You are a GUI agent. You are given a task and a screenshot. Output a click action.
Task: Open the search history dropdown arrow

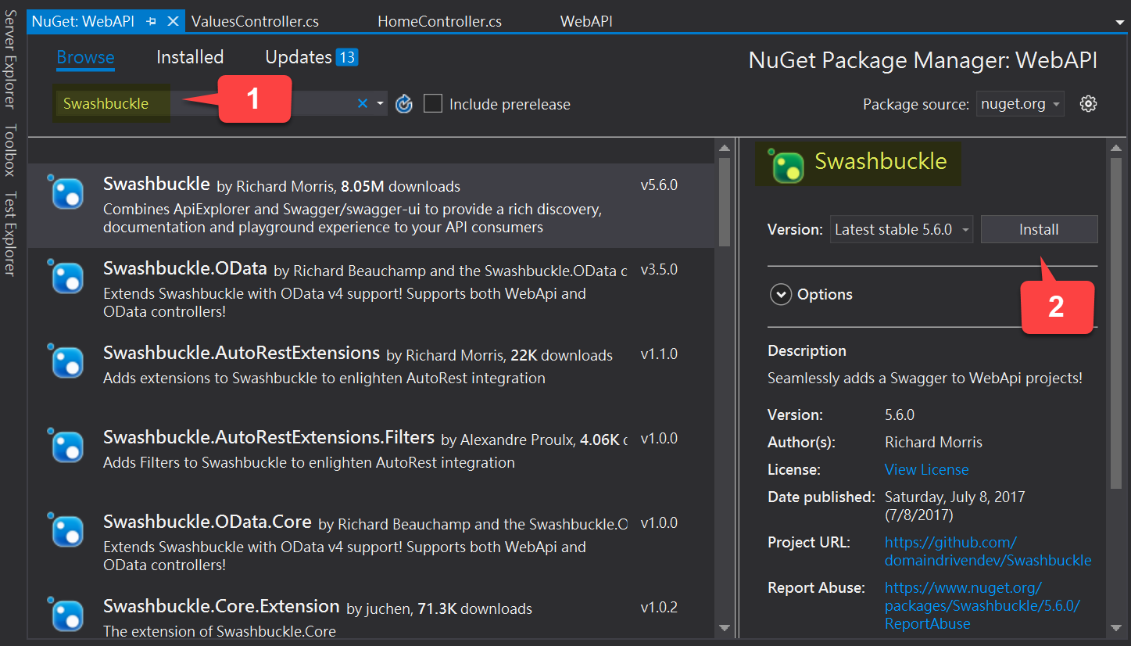click(381, 103)
